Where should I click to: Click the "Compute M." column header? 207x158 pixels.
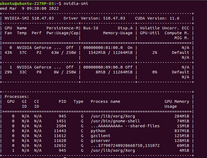(x=177, y=33)
